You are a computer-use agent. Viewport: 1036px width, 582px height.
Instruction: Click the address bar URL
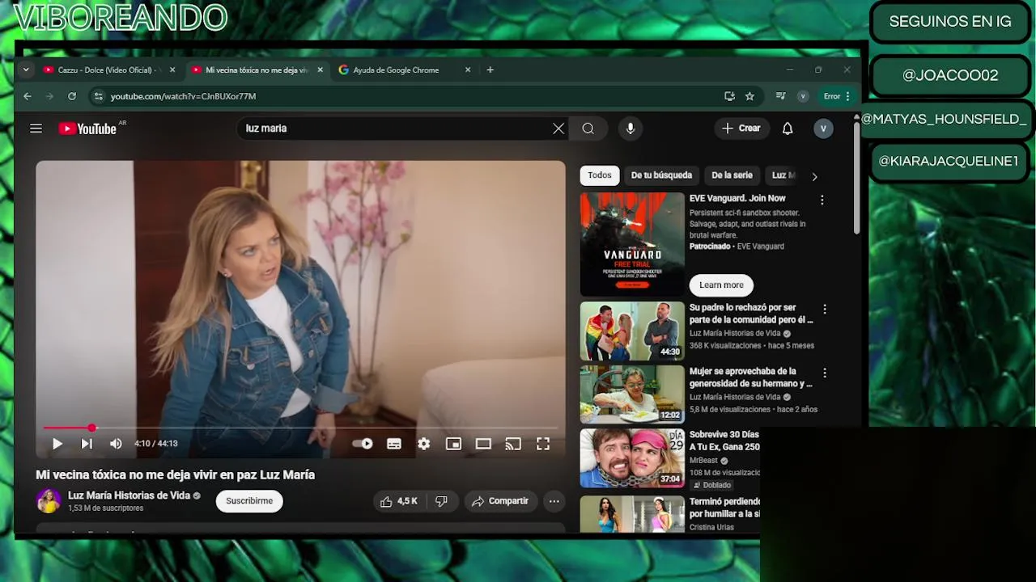pos(183,96)
